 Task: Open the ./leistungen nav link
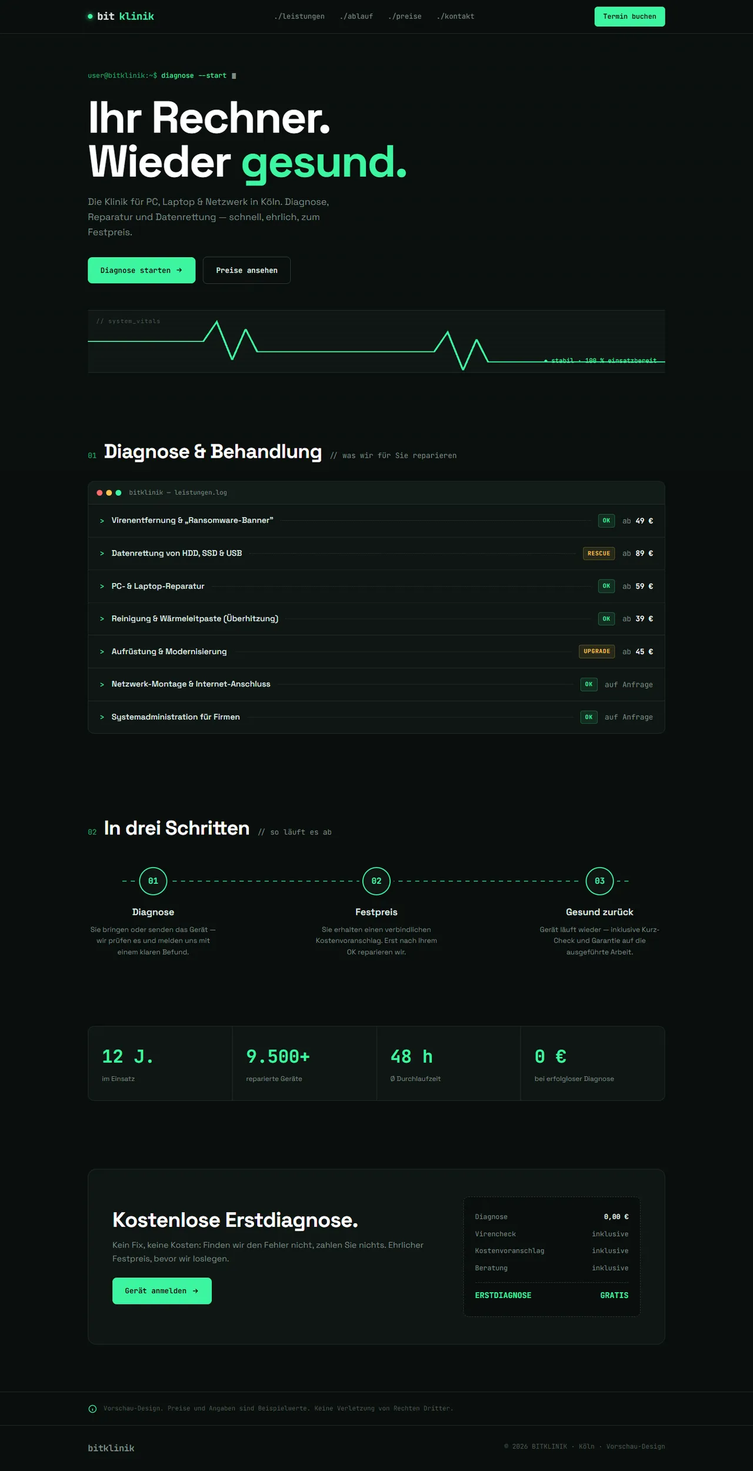coord(299,16)
